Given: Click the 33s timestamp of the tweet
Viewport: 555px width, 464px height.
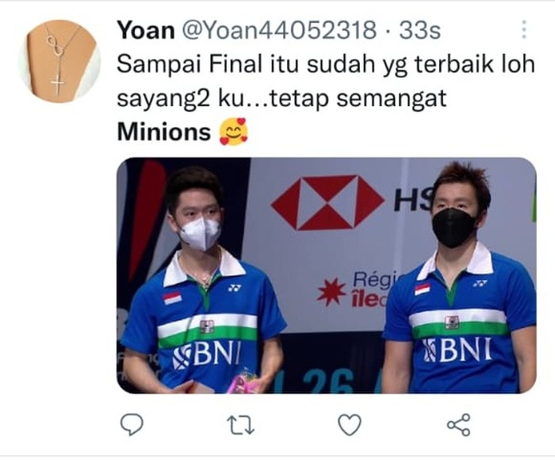Looking at the screenshot, I should coord(419,30).
